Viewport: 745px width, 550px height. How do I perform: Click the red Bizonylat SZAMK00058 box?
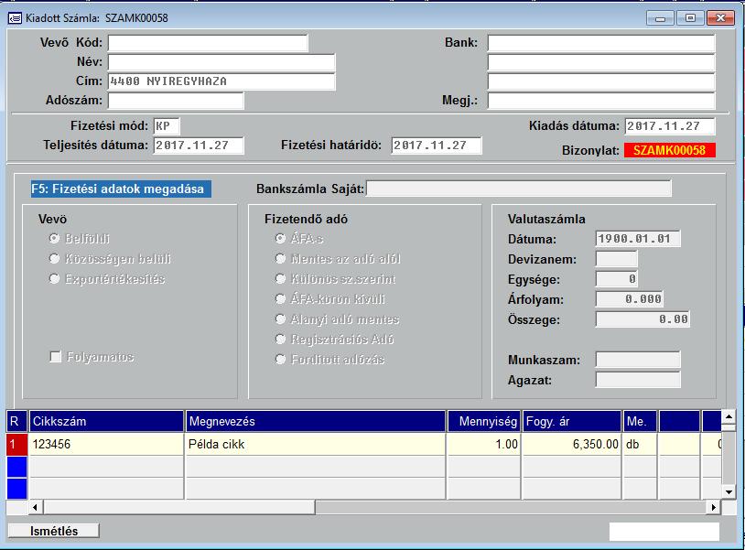670,150
